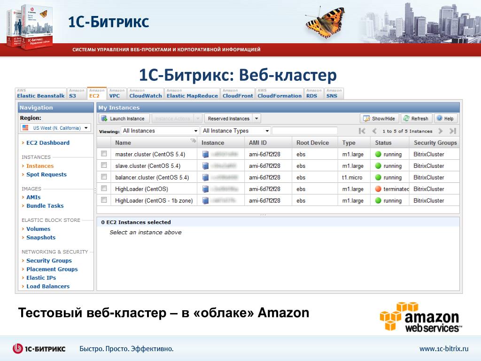Open Snapshots in the navigation
The image size is (481, 361).
click(x=41, y=237)
